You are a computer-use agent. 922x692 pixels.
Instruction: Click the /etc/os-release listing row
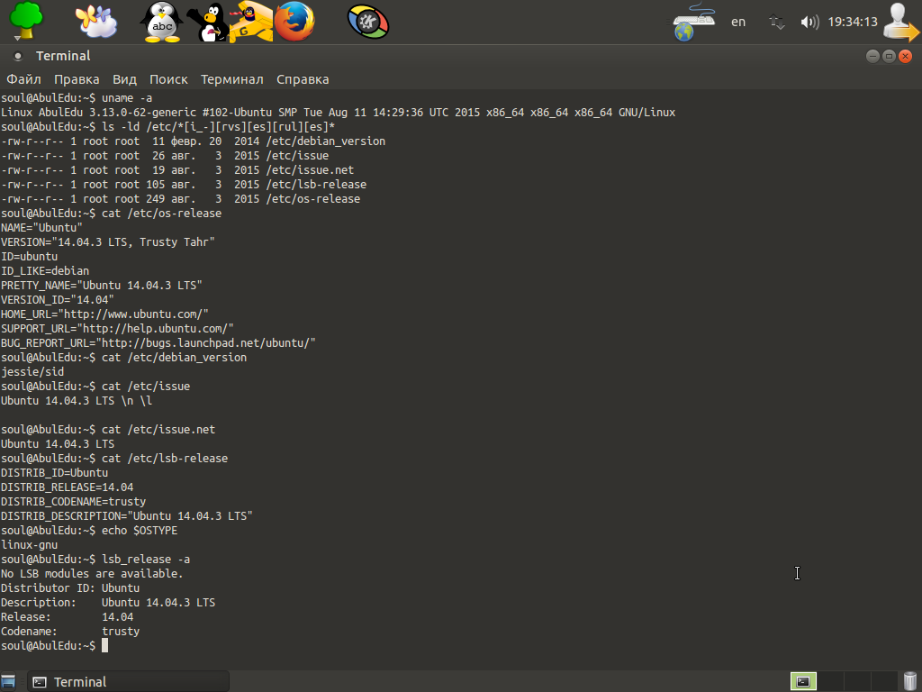(180, 199)
